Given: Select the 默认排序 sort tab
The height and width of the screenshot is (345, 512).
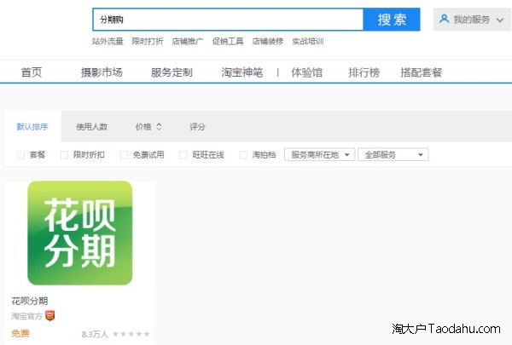Looking at the screenshot, I should click(32, 127).
